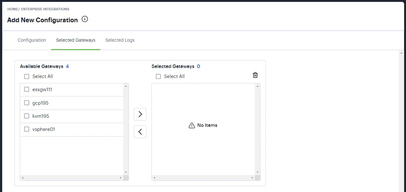Click the Available Gateways count 4
Screen dimensions: 406x192
tap(67, 66)
